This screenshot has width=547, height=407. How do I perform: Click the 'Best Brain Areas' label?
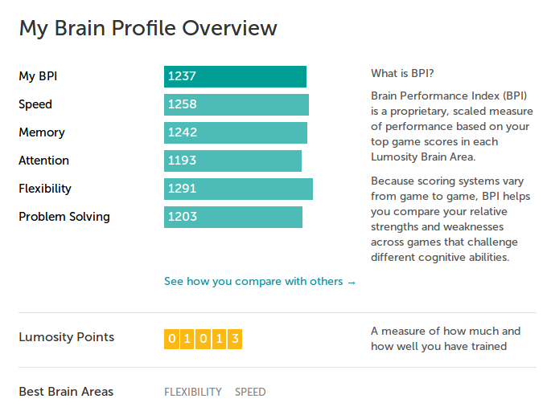[66, 392]
